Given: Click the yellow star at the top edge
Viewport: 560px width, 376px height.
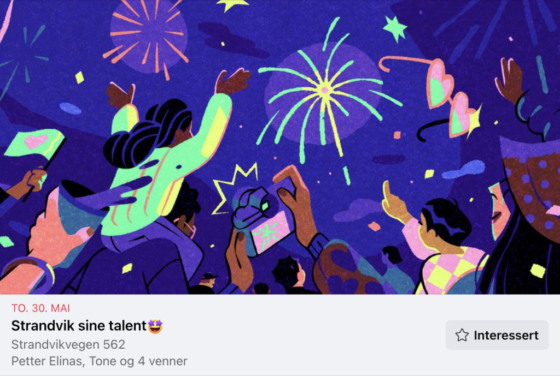Looking at the screenshot, I should click(232, 4).
